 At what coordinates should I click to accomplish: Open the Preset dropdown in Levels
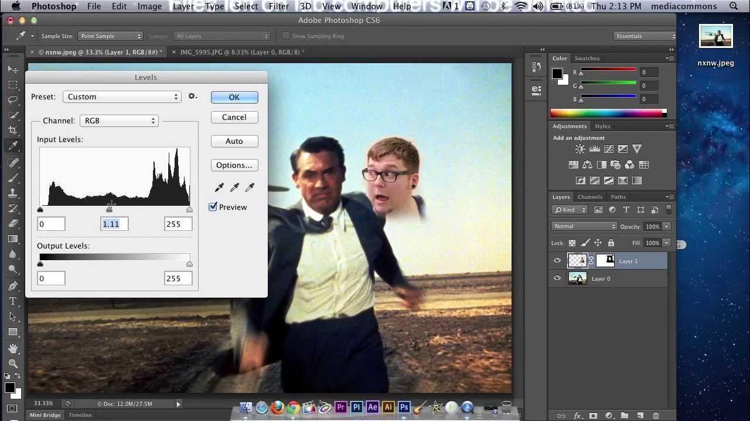click(x=122, y=96)
